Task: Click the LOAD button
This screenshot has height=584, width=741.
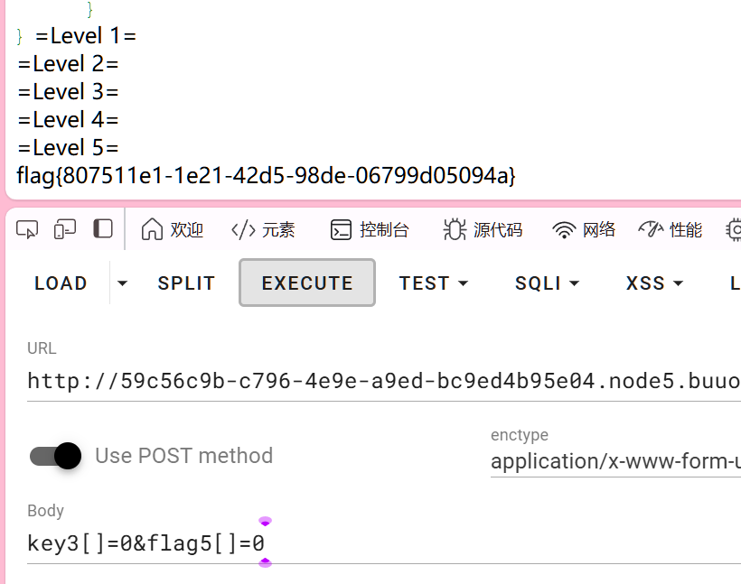Action: pos(61,283)
